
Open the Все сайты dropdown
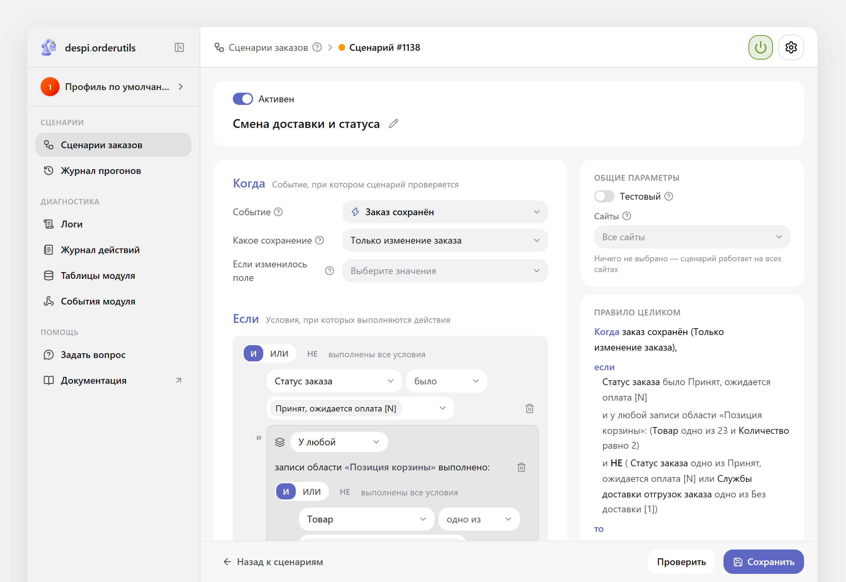692,237
